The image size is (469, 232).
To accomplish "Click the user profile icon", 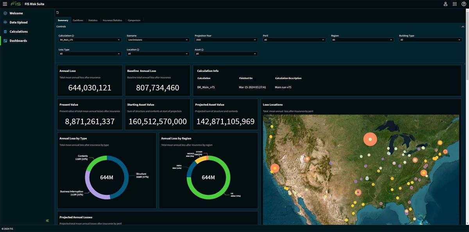I will 446,4.
